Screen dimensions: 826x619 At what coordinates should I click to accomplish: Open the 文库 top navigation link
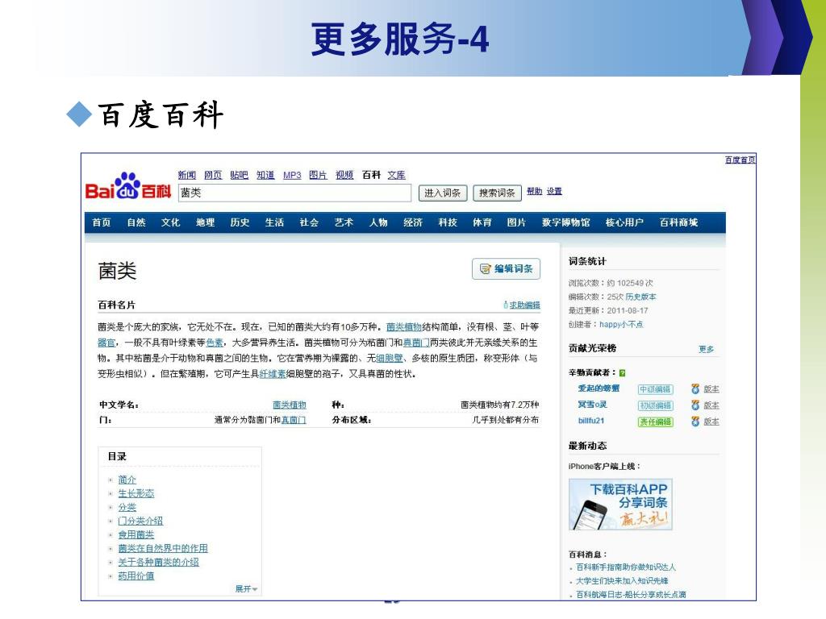pos(397,175)
